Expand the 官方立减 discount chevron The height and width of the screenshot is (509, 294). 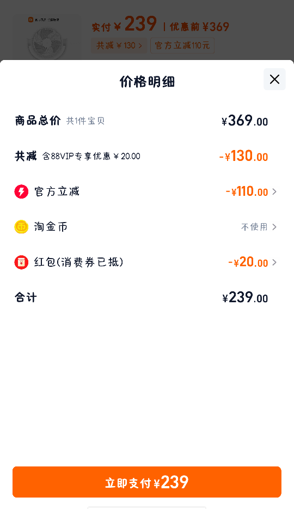click(274, 191)
